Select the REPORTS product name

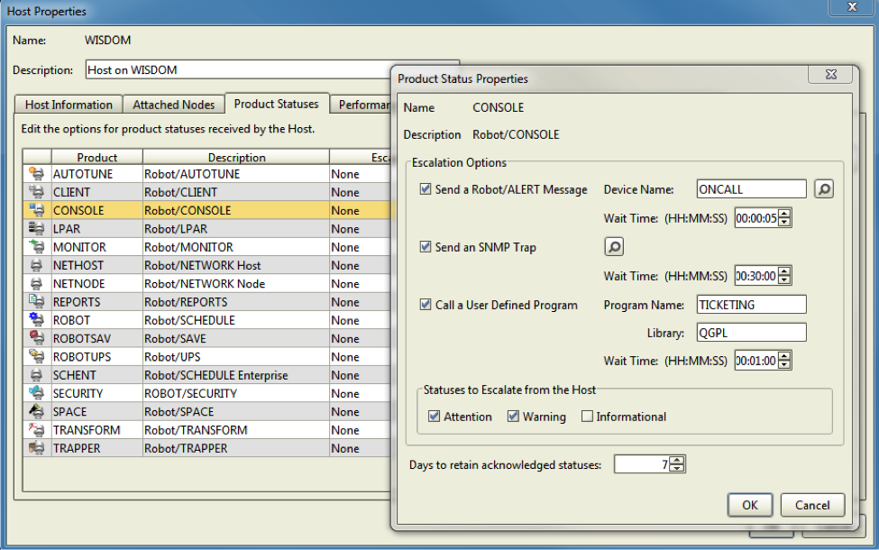coord(77,302)
